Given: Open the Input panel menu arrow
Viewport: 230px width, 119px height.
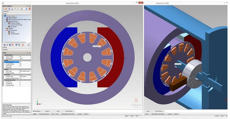Looking at the screenshot, I should coord(27,53).
